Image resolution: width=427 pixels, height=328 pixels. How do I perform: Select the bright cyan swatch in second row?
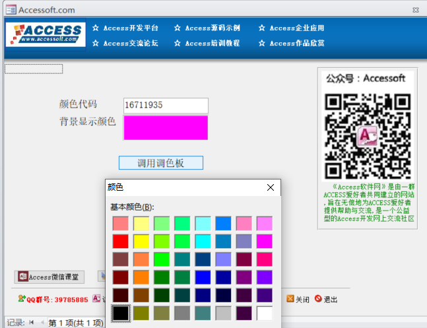coord(203,242)
